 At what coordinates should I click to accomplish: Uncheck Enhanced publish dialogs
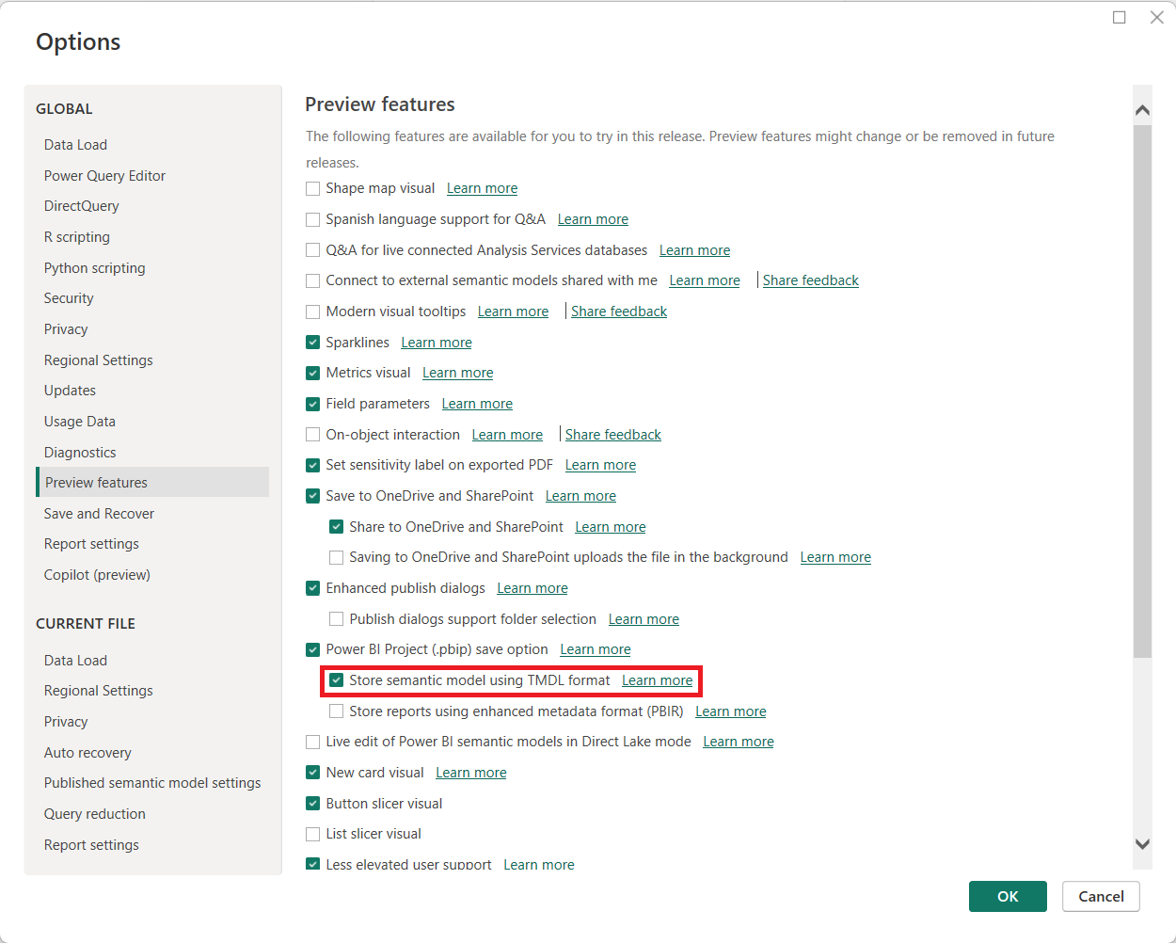[x=313, y=588]
